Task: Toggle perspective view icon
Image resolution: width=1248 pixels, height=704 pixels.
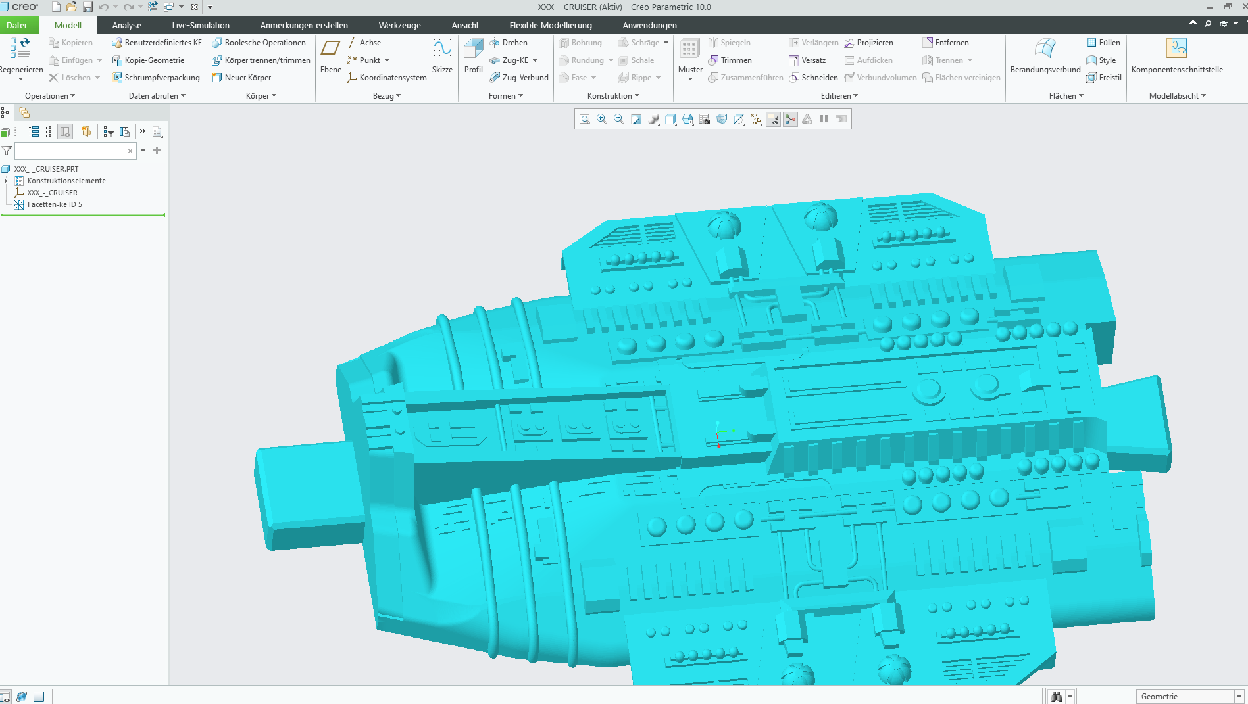Action: tap(722, 119)
